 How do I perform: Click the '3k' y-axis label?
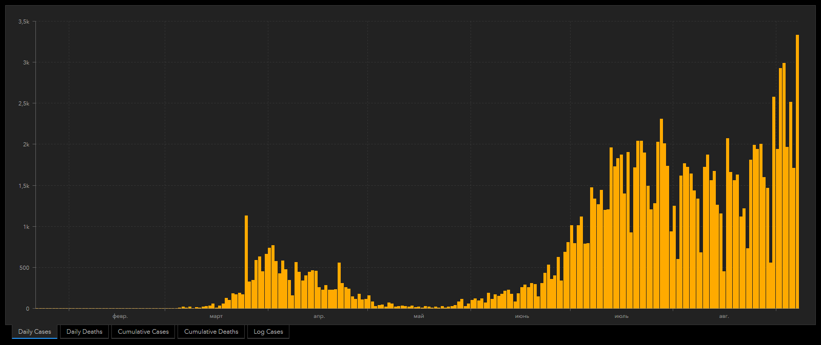click(26, 62)
